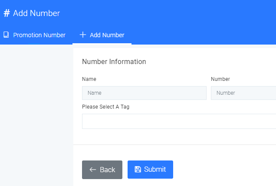Click the Name field label
276x186 pixels.
coord(89,79)
